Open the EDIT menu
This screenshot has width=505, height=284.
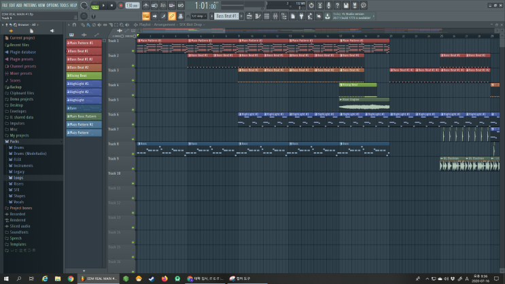12,5
